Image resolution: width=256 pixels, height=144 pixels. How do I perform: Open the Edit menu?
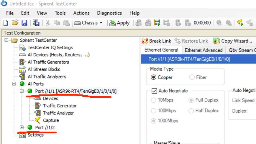[25, 13]
